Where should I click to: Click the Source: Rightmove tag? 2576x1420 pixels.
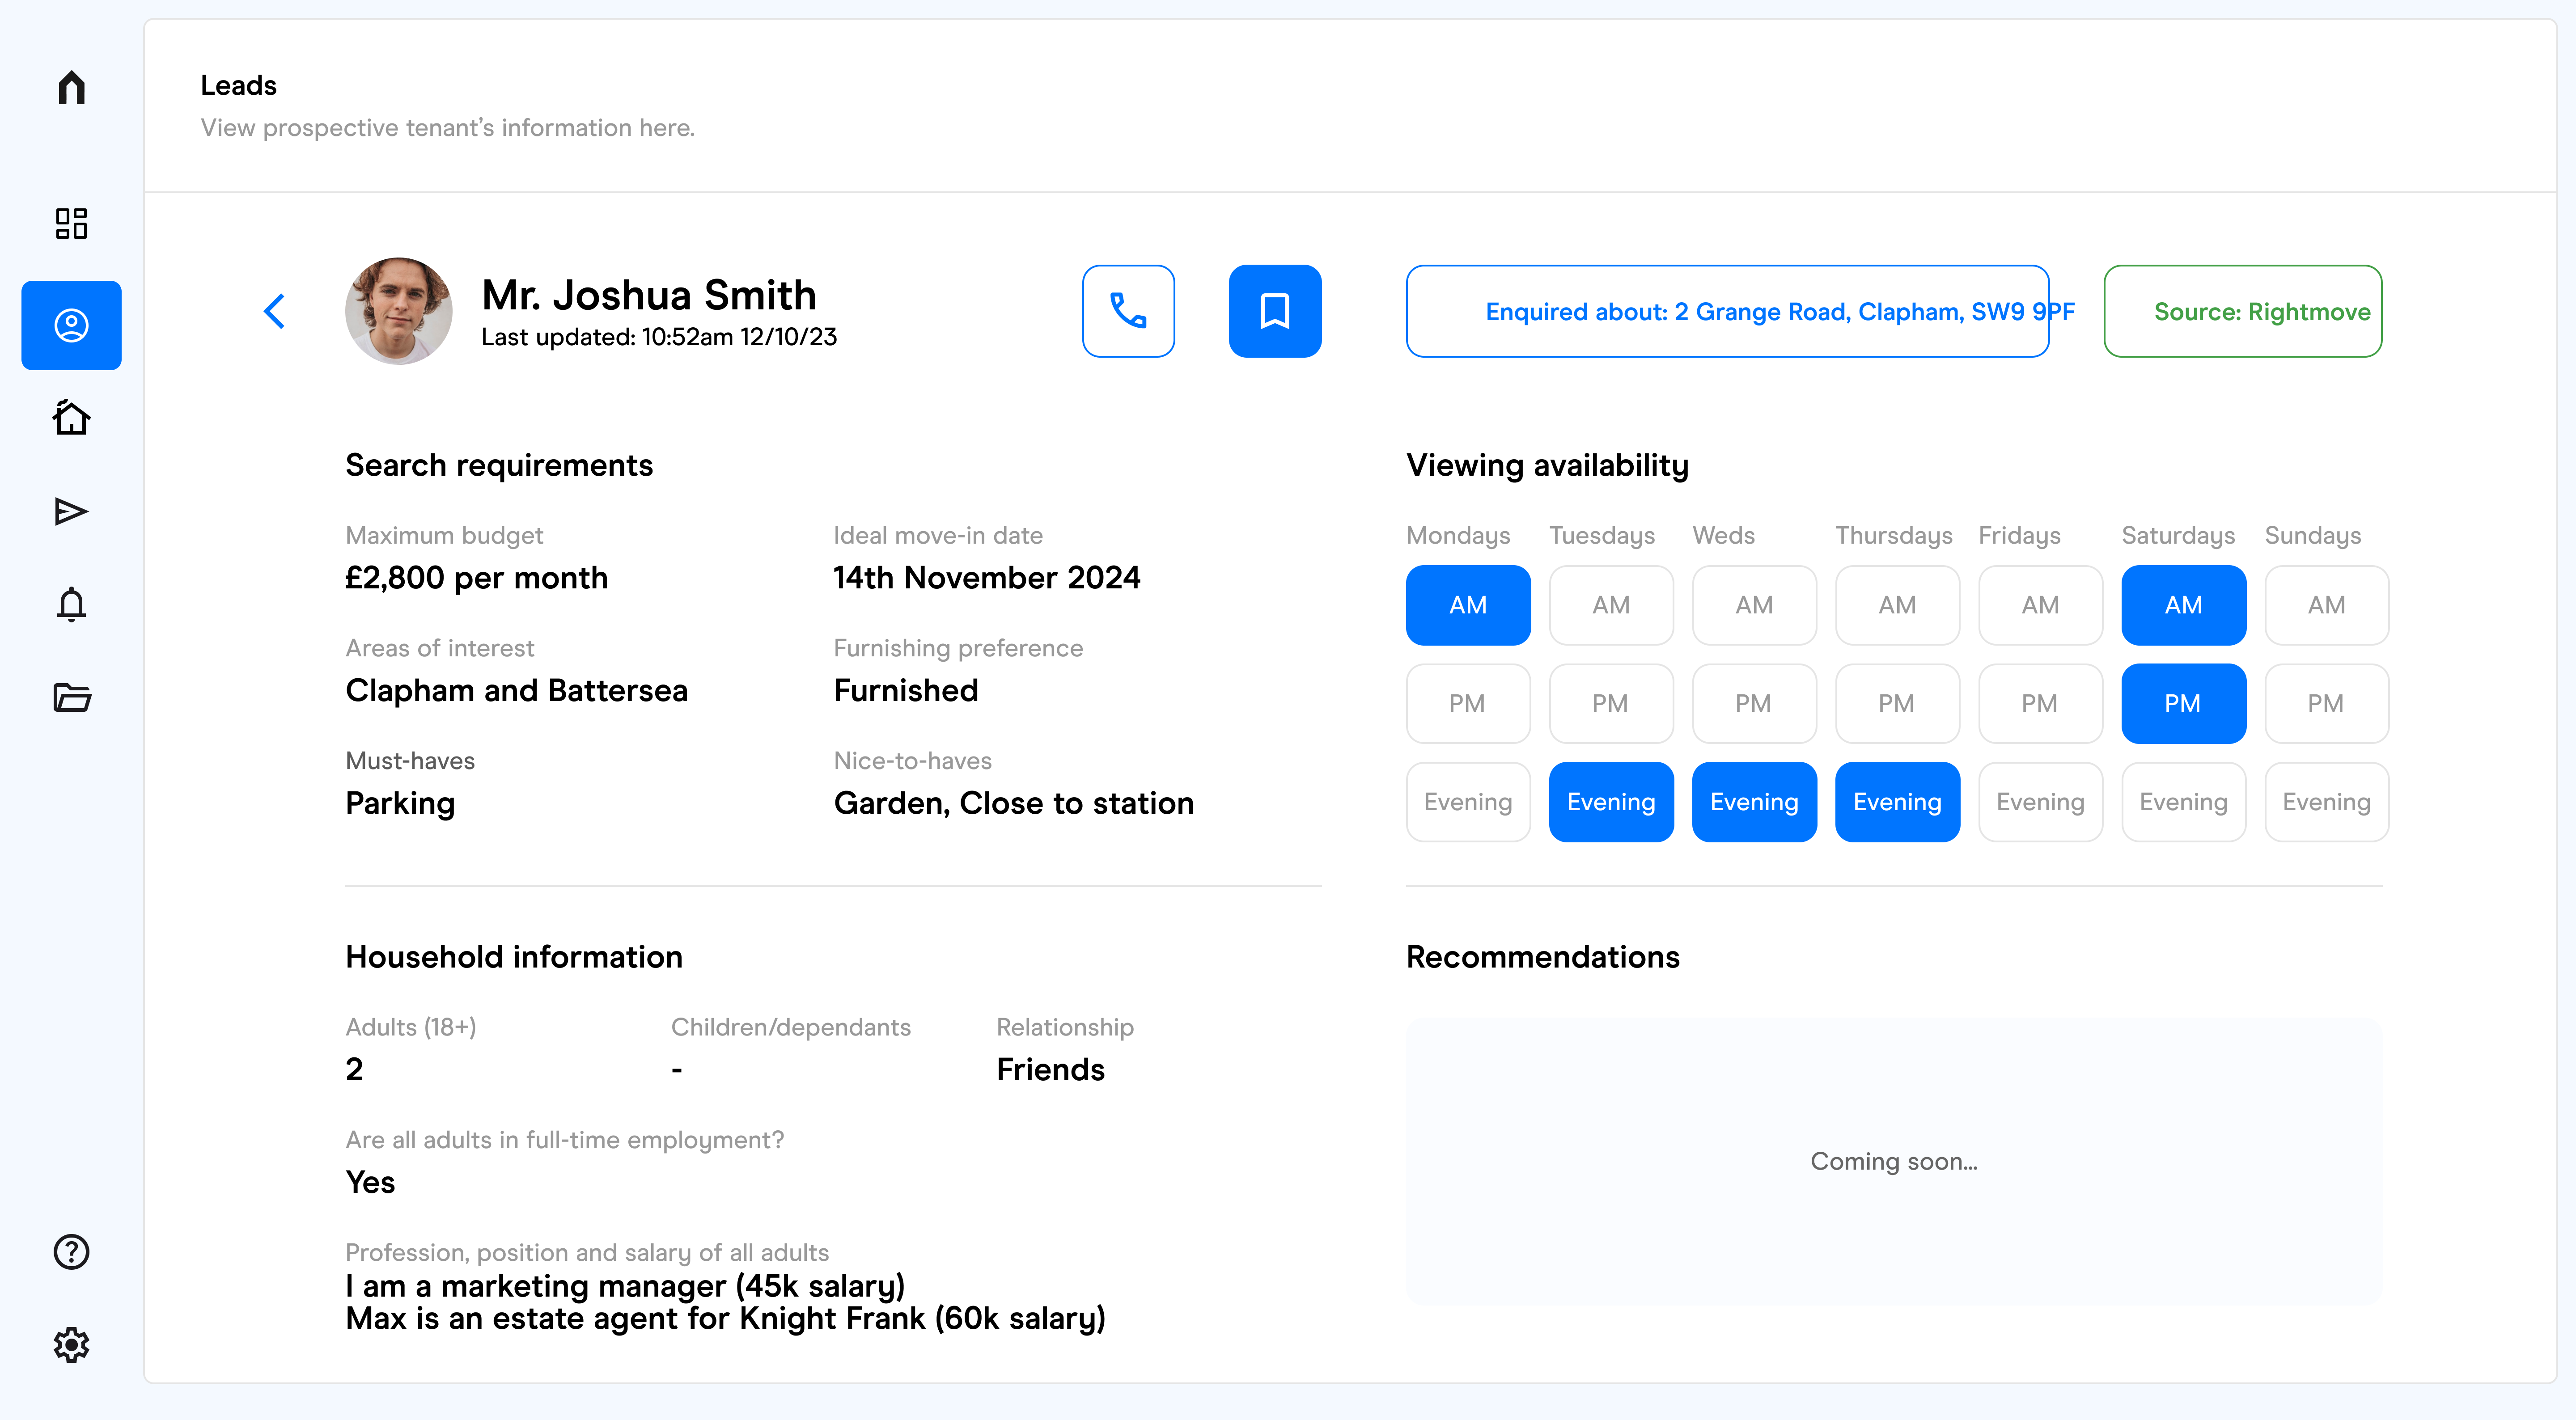pyautogui.click(x=2243, y=311)
